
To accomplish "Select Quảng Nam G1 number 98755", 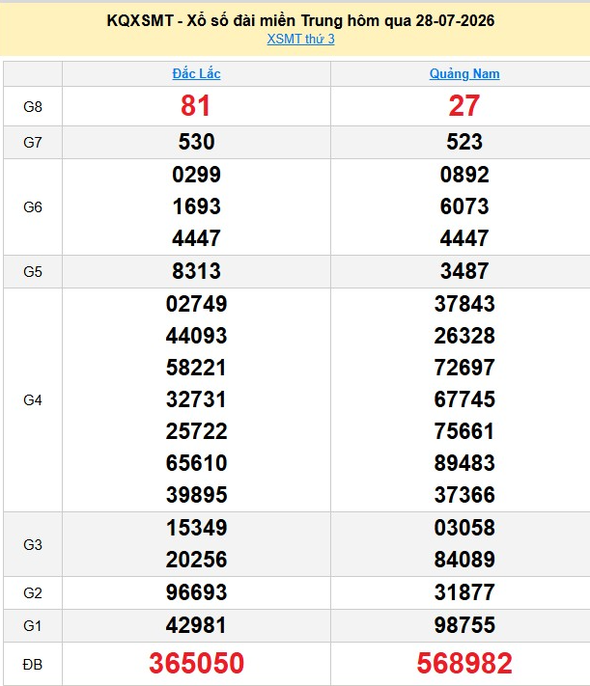I will point(464,625).
